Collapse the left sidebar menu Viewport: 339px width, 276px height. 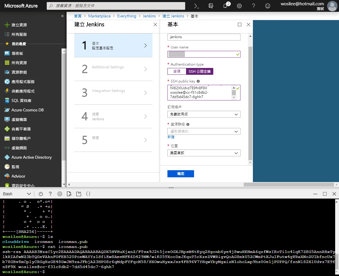(x=62, y=16)
